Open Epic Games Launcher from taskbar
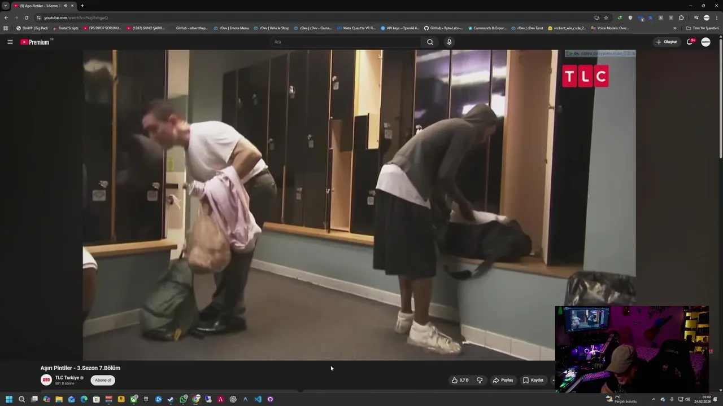Viewport: 723px width, 406px height. (146, 399)
